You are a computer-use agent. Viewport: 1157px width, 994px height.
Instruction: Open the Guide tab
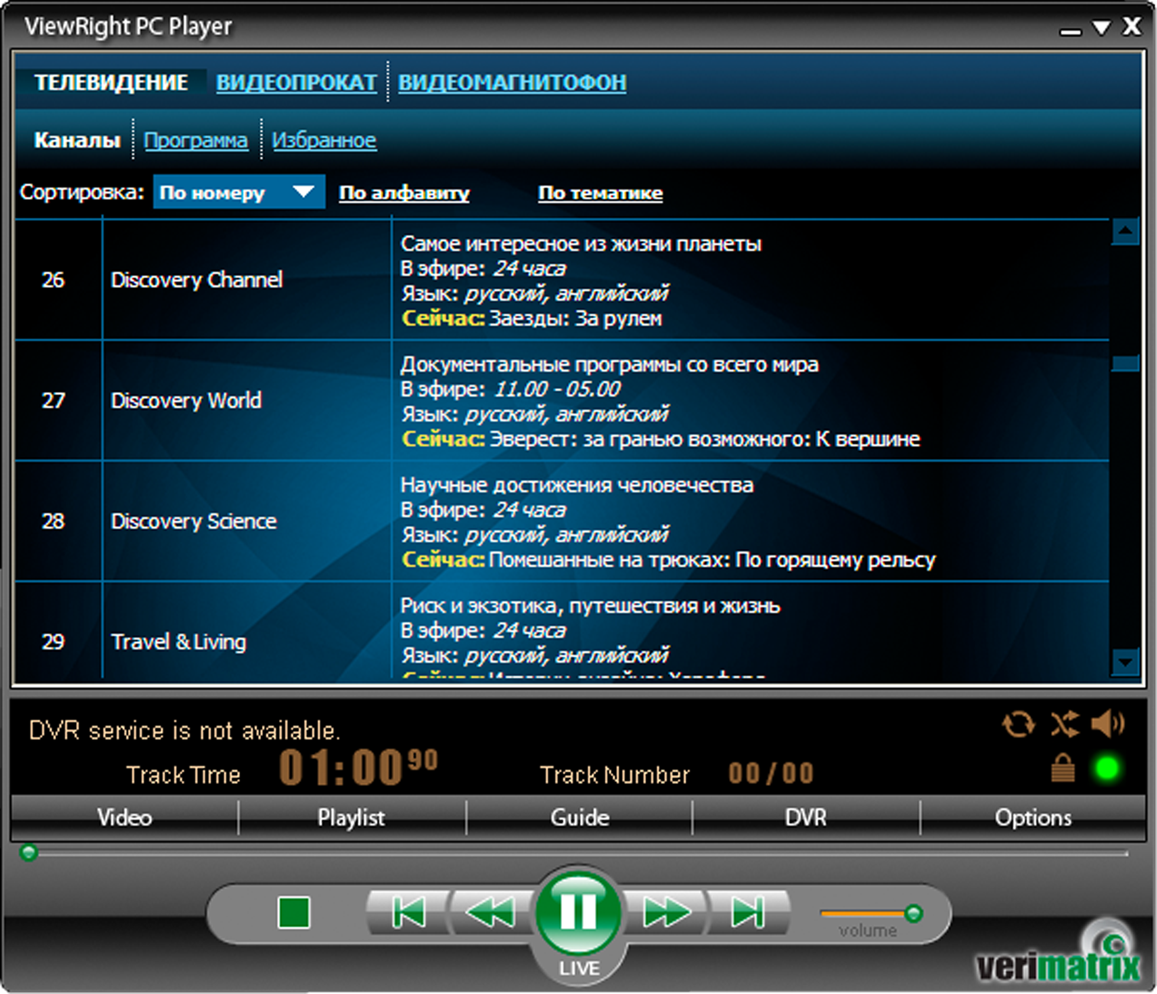[579, 818]
